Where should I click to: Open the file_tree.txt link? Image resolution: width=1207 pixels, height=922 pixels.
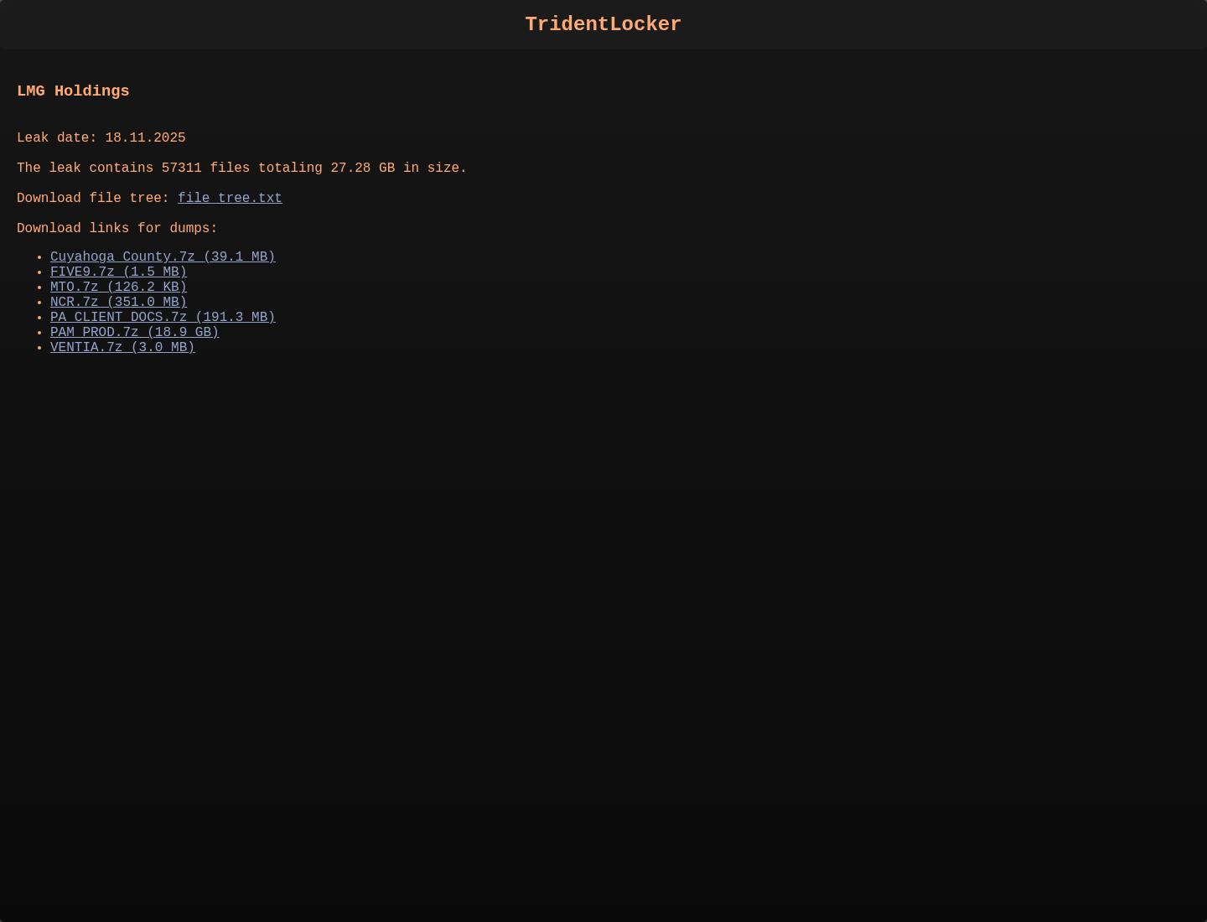tap(230, 199)
